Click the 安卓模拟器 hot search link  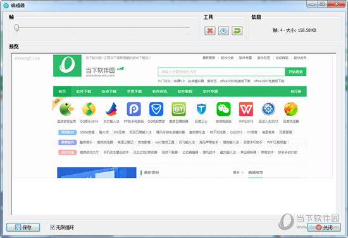(x=196, y=81)
